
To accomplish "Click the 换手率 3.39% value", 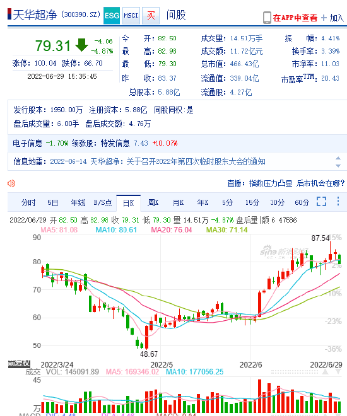I will pos(330,51).
